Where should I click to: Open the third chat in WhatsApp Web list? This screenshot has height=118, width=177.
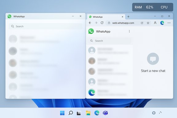coord(109,72)
